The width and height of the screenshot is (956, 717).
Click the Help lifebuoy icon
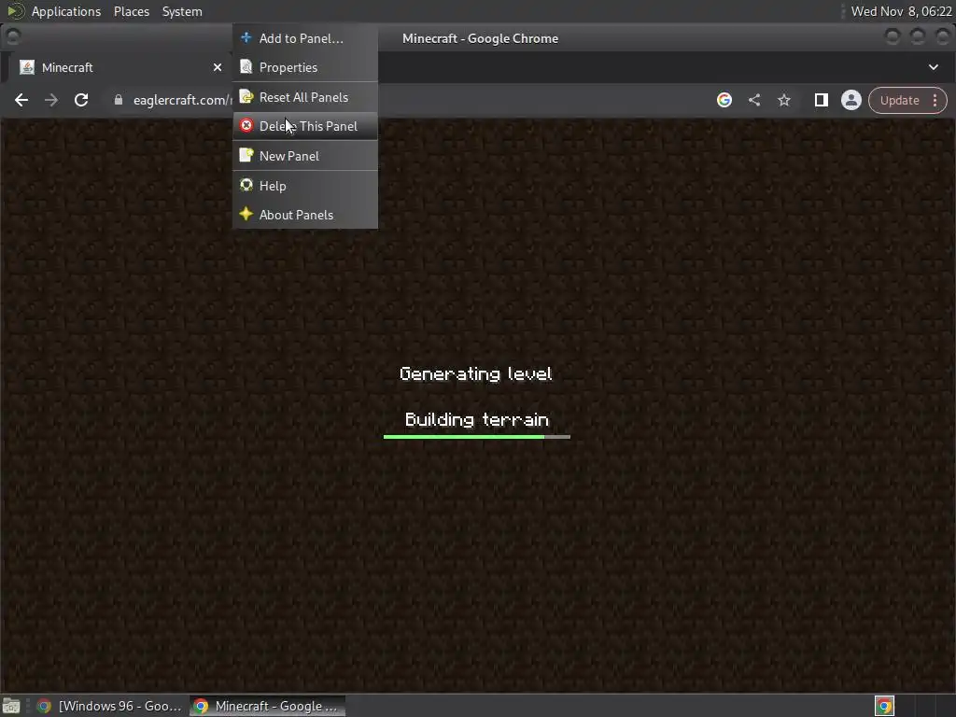[246, 185]
